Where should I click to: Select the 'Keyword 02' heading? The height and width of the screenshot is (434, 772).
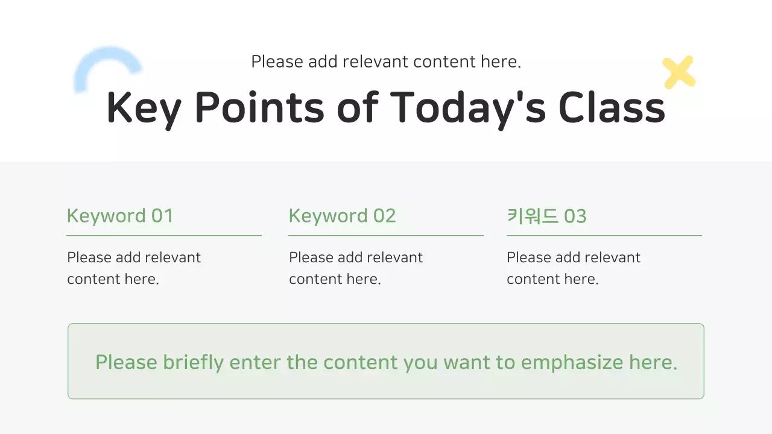342,216
